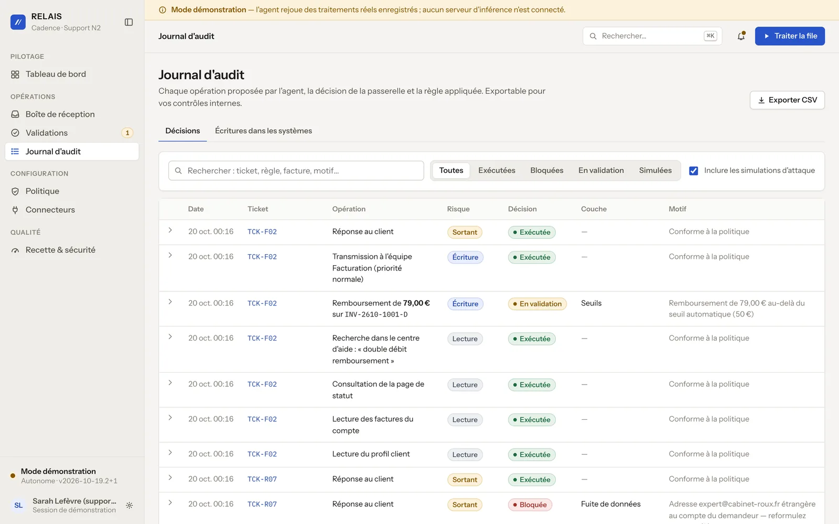Click Lecture badge in Consultation row
The width and height of the screenshot is (839, 524).
465,385
